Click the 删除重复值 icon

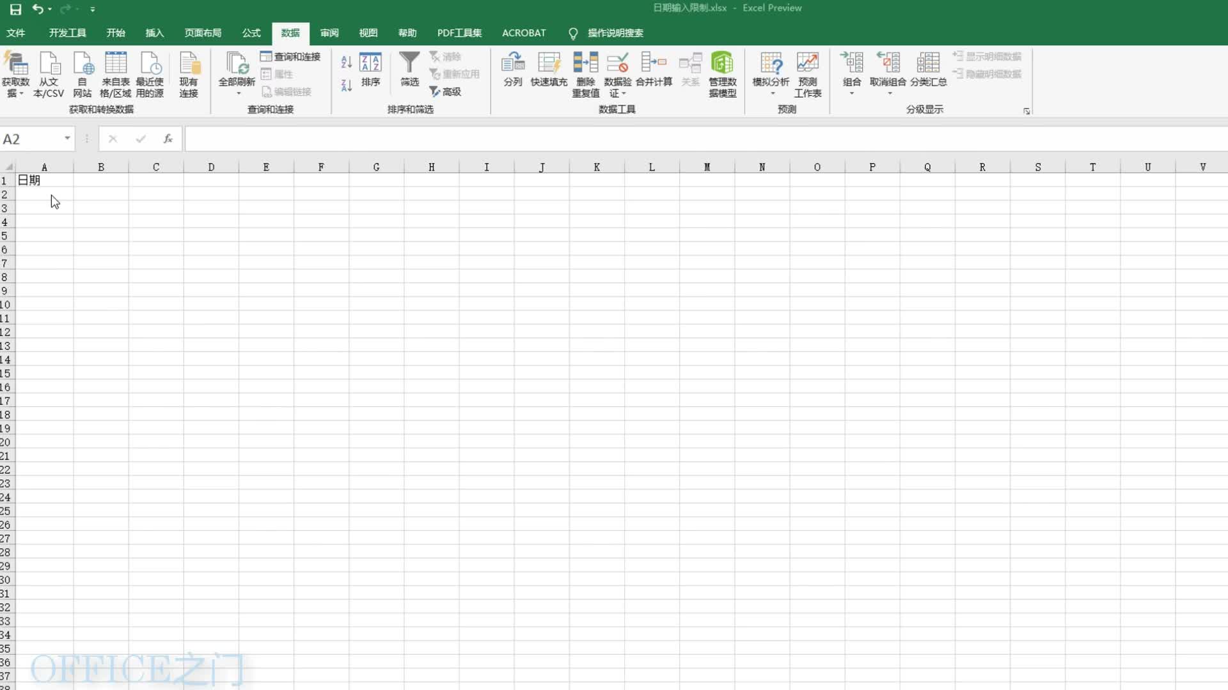586,74
